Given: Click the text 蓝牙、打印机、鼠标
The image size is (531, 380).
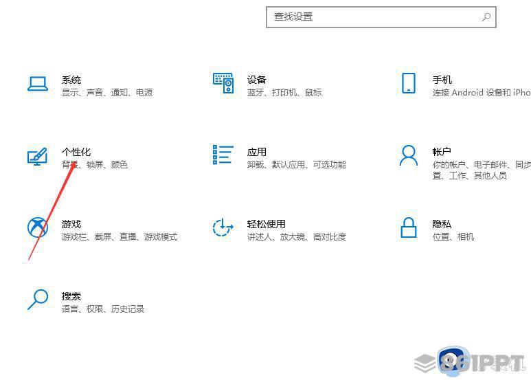Looking at the screenshot, I should (284, 93).
